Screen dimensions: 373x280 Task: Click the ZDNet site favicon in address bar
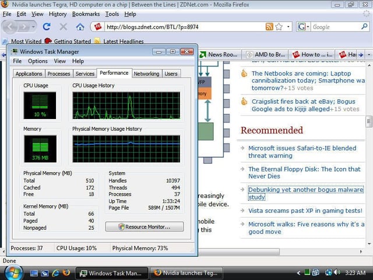click(x=98, y=27)
